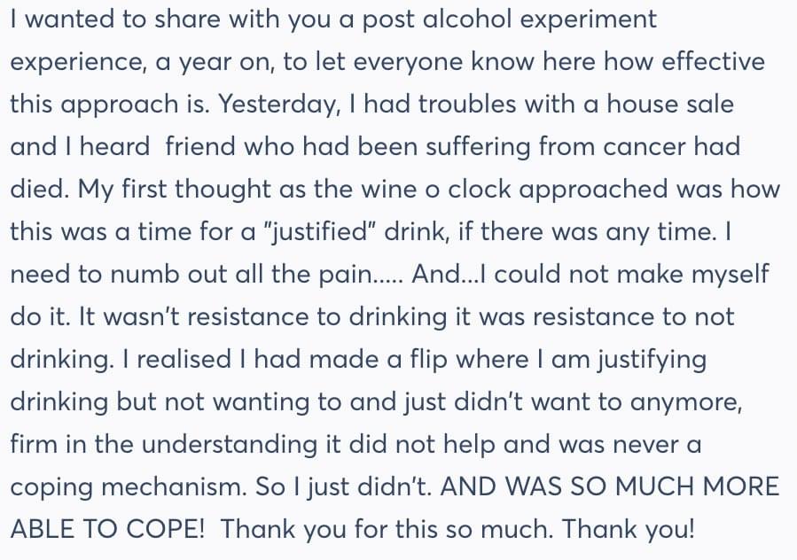Click the word "Yesterday" in the paragraph
Image resolution: width=797 pixels, height=560 pixels.
(278, 104)
